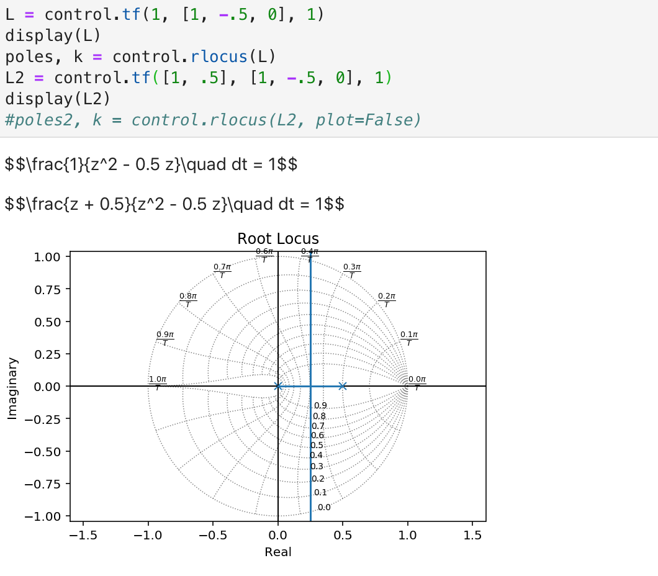The height and width of the screenshot is (576, 658).
Task: Click the x-axis tick label '1.0'
Action: coord(407,535)
